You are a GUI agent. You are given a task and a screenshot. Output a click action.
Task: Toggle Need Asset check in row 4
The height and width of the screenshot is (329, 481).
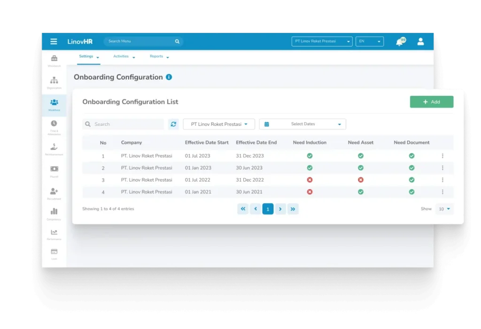360,191
